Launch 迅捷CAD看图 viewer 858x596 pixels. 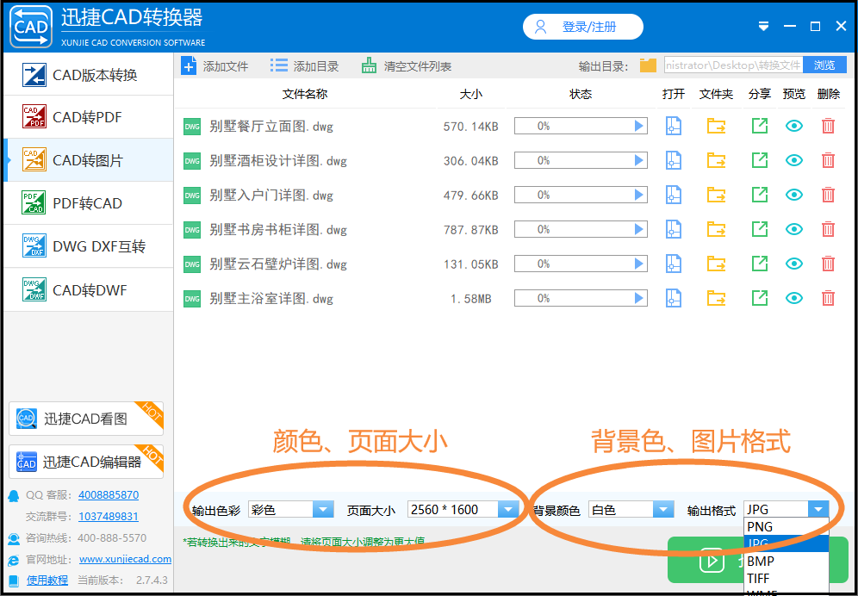coord(86,419)
